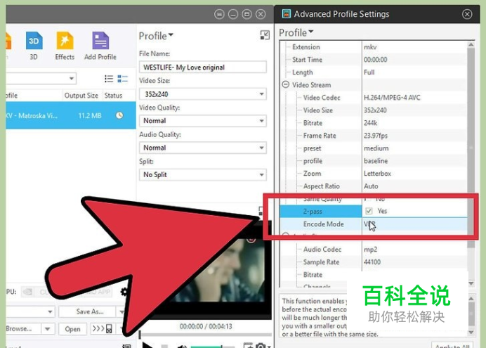Viewport: 486px width, 348px height.
Task: Open the 3D conversion tool
Action: pos(34,46)
